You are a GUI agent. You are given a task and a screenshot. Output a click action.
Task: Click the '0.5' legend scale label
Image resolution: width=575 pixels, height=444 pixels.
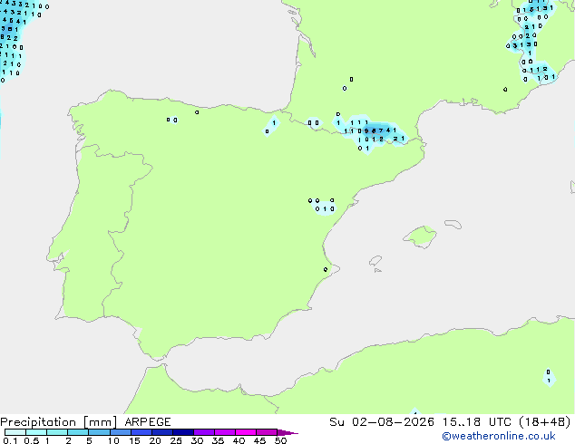tap(32, 440)
